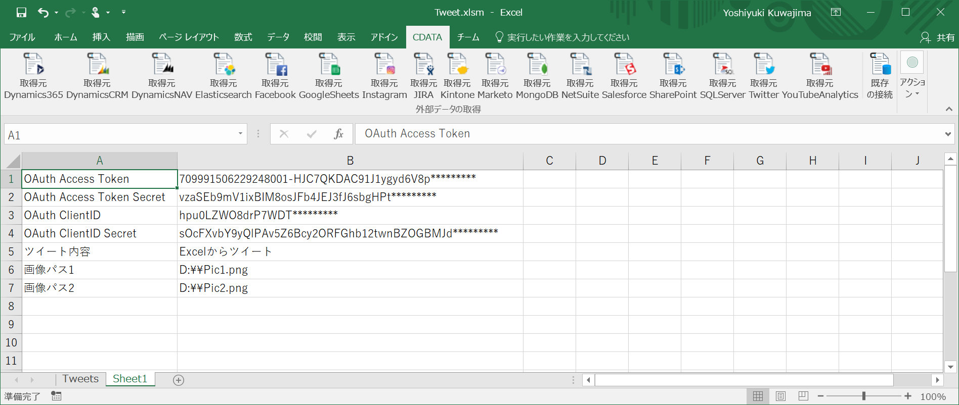The height and width of the screenshot is (405, 959).
Task: Select row 7 header
Action: [x=11, y=288]
